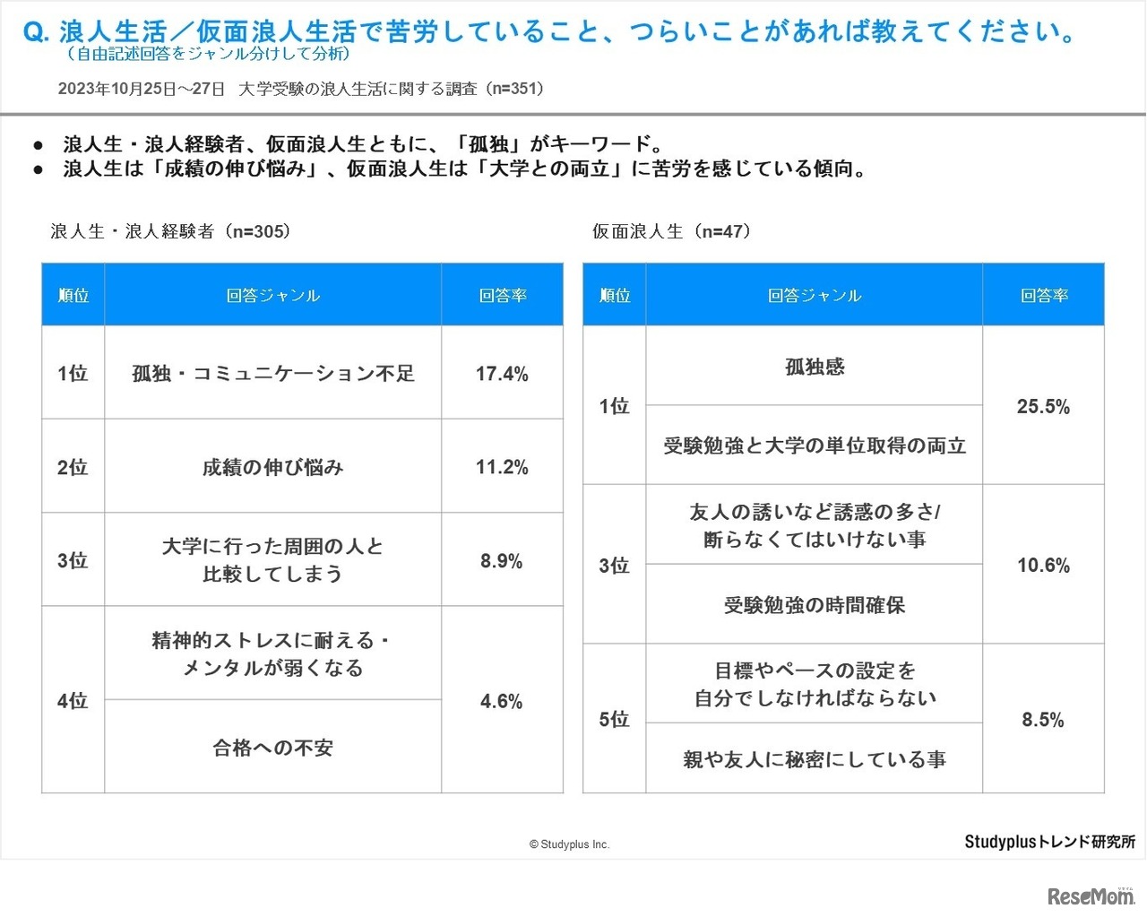1147x917 pixels.
Task: Expand the 合格への不安 row
Action: 272,748
